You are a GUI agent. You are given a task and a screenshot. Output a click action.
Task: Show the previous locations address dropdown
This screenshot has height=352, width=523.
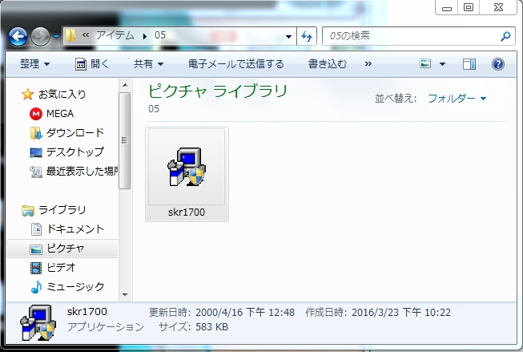coord(288,36)
